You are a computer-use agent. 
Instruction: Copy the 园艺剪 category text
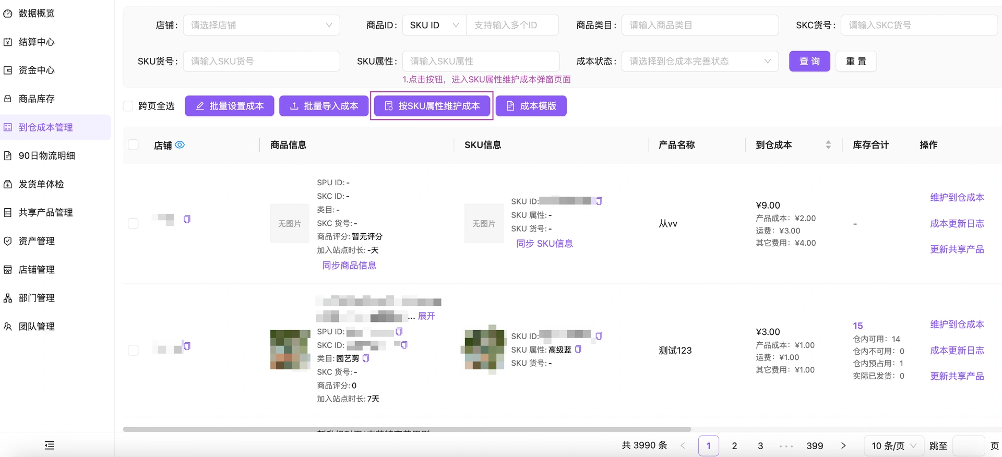[x=366, y=358]
